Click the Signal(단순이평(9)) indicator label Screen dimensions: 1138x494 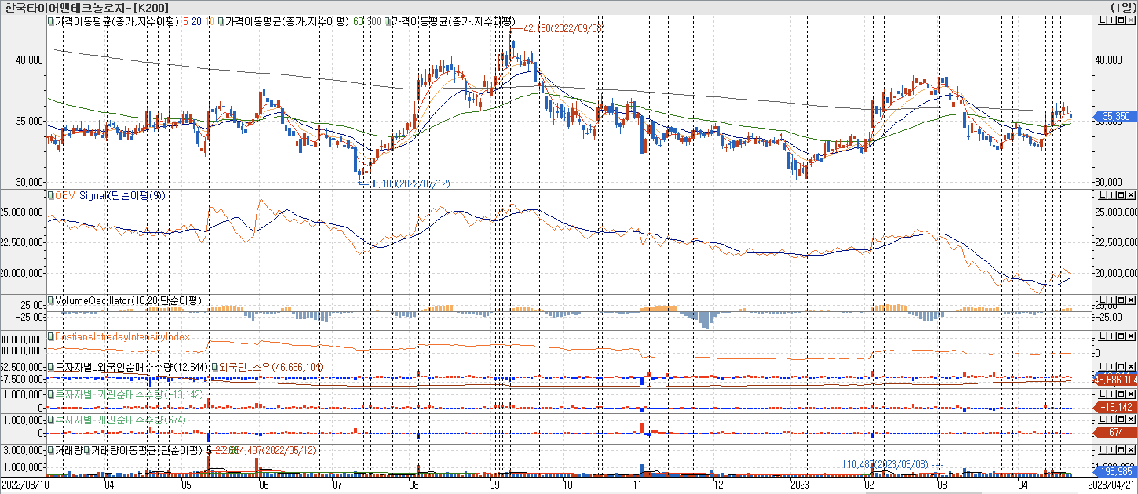point(122,196)
